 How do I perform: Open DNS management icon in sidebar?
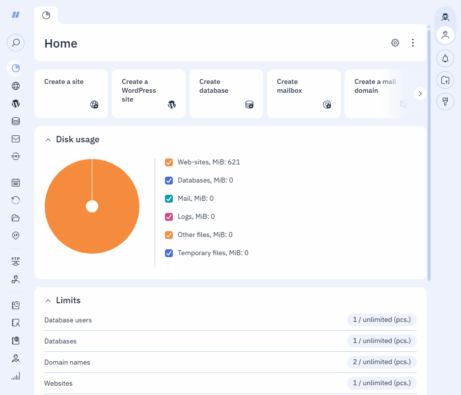pyautogui.click(x=16, y=157)
